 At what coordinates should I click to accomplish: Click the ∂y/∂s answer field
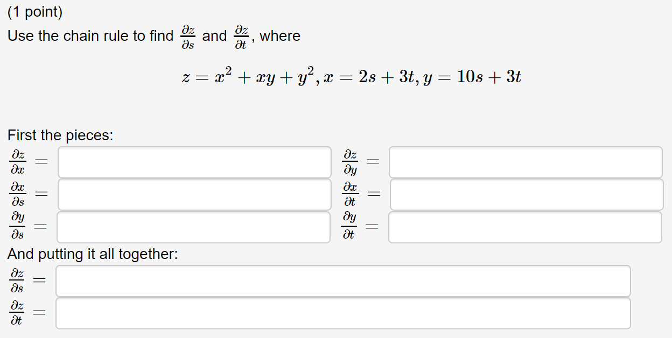(x=194, y=227)
